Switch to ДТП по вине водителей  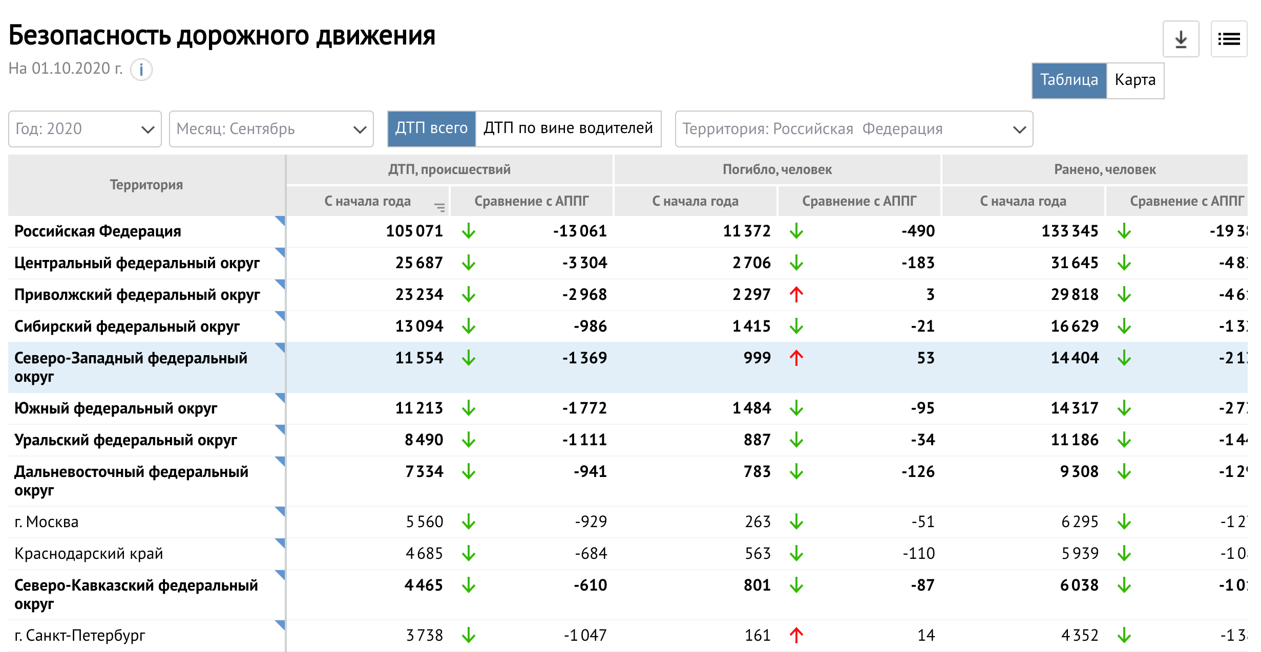coord(568,128)
